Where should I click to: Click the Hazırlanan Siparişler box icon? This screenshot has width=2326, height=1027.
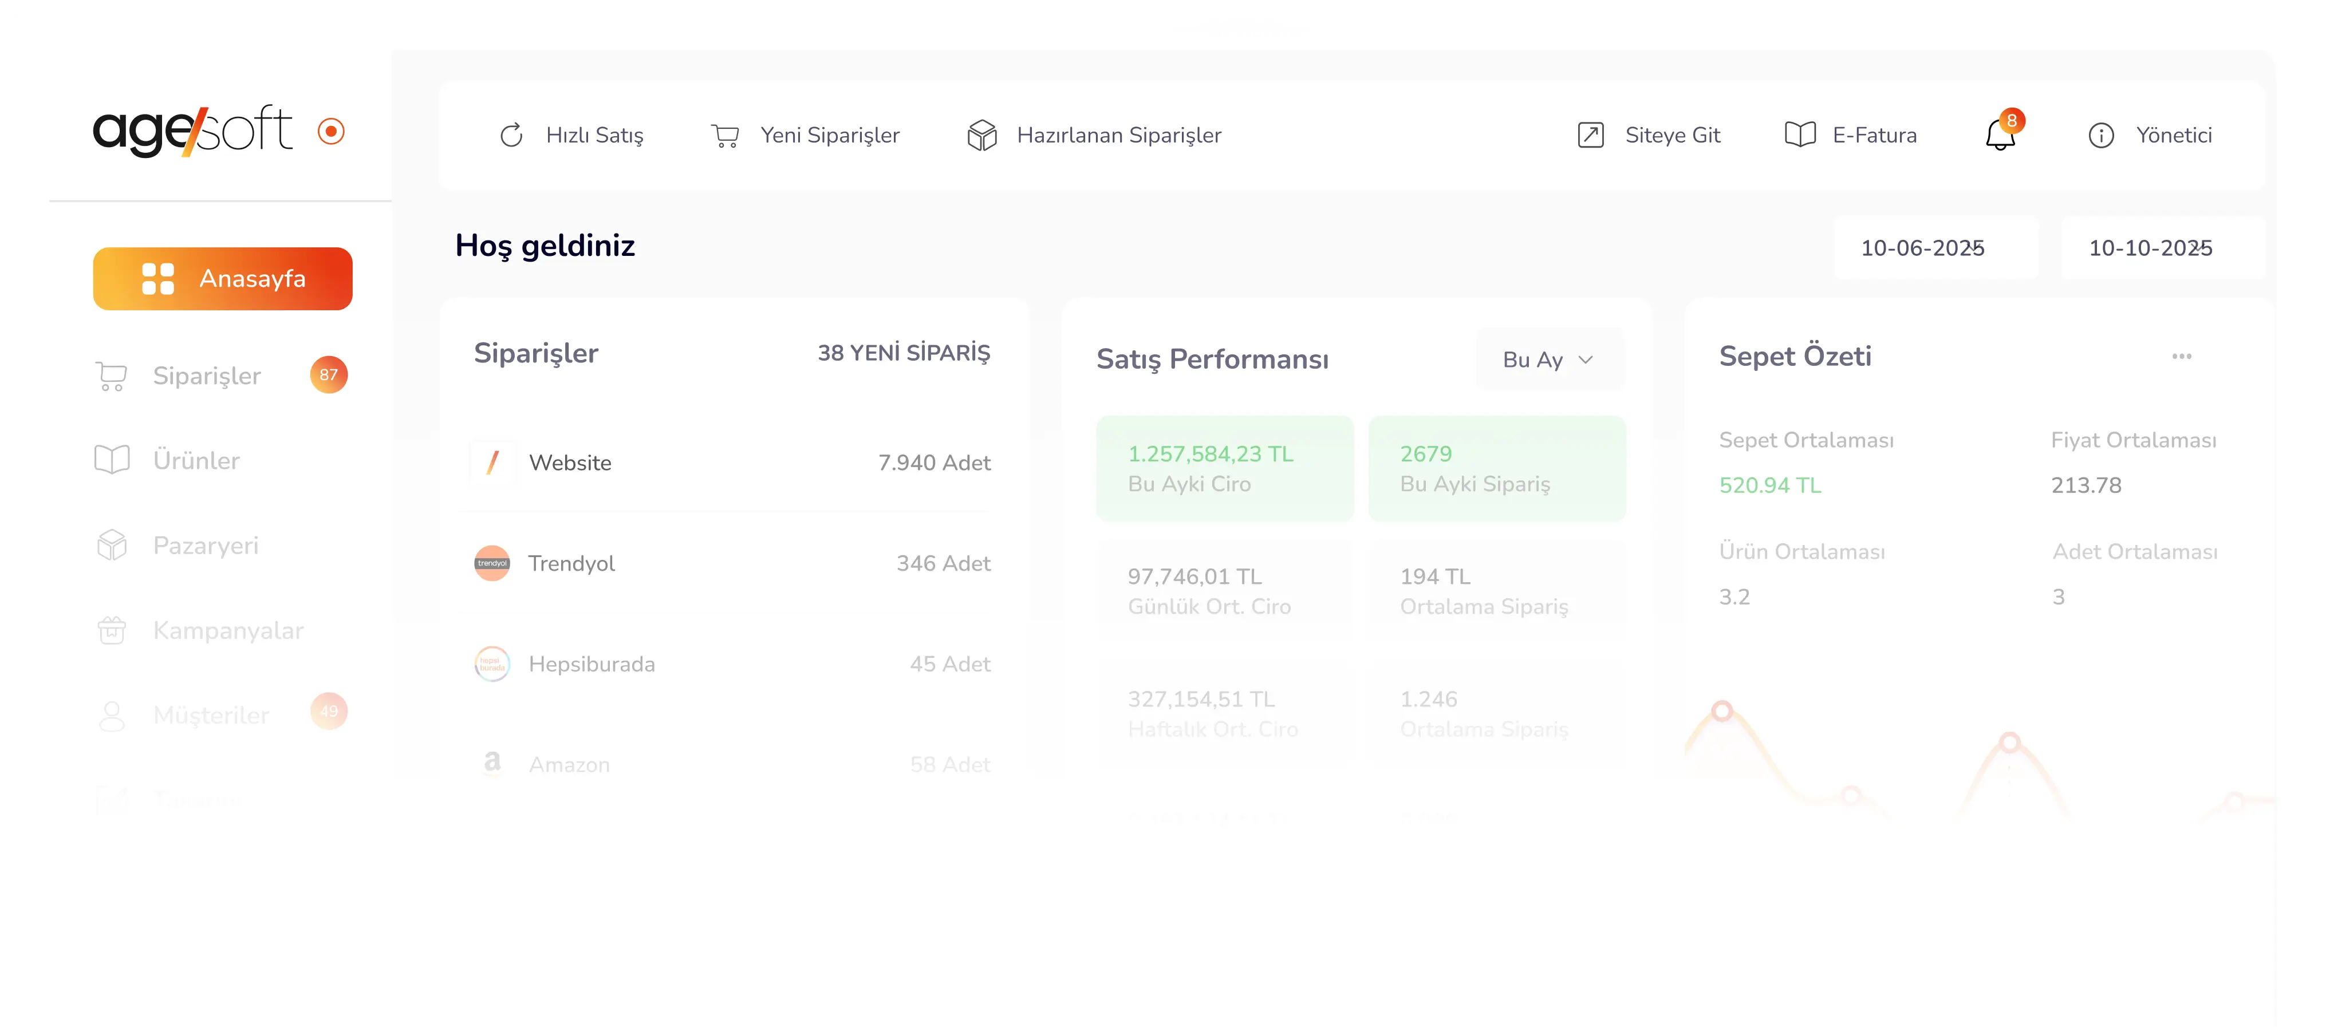pos(981,135)
